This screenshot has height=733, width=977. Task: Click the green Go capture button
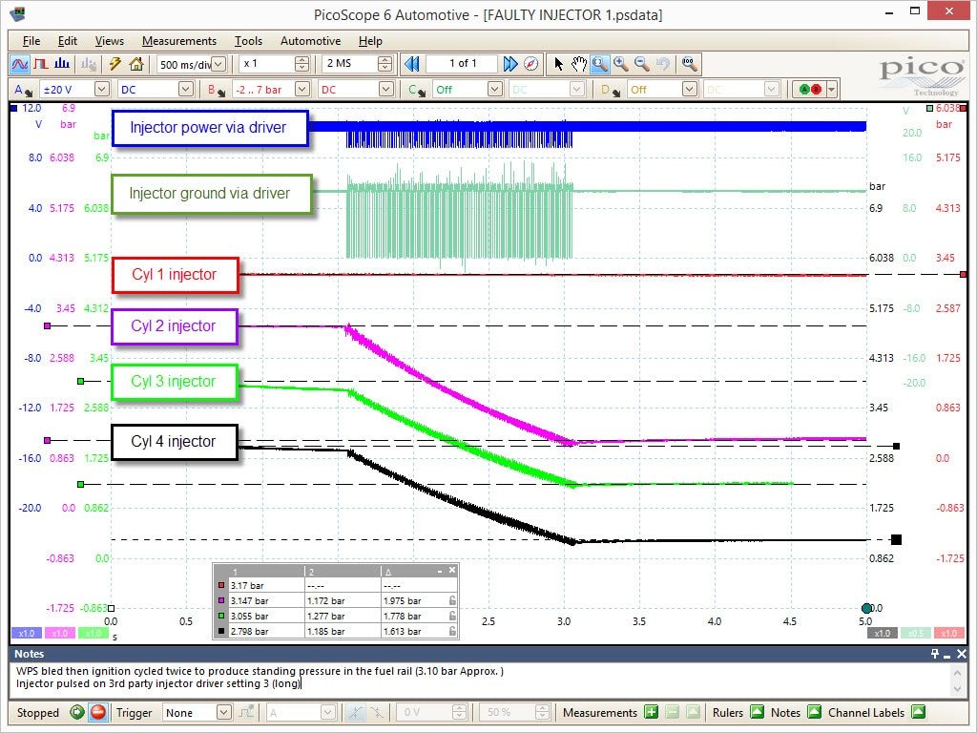(77, 712)
